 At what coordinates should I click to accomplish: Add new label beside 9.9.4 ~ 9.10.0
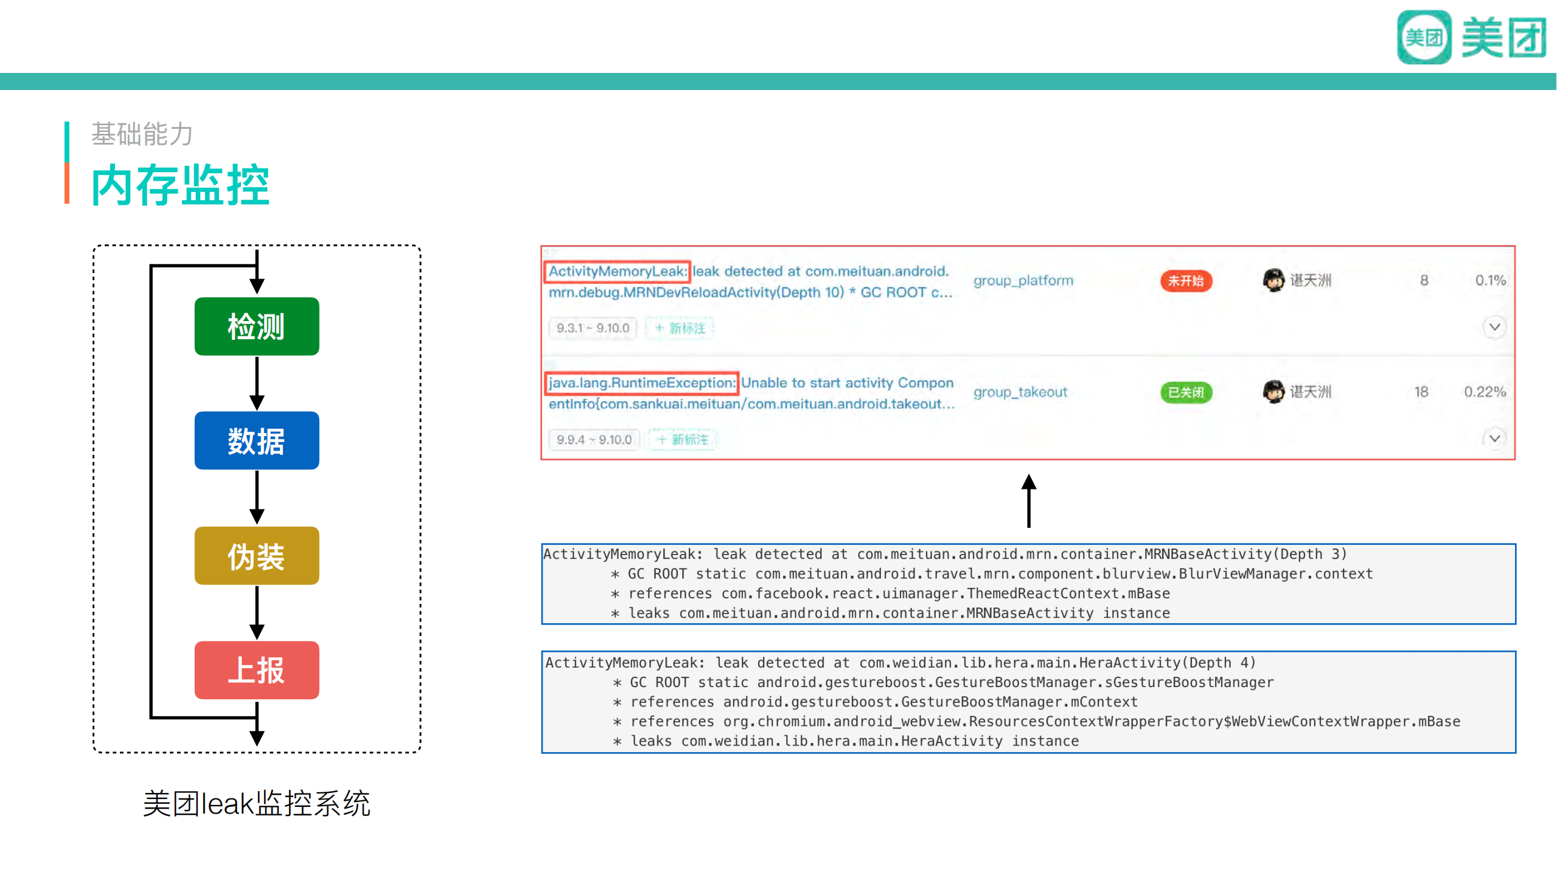point(682,440)
